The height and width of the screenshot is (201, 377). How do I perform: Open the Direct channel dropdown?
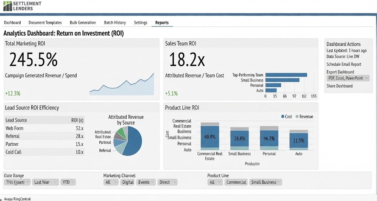click(168, 182)
